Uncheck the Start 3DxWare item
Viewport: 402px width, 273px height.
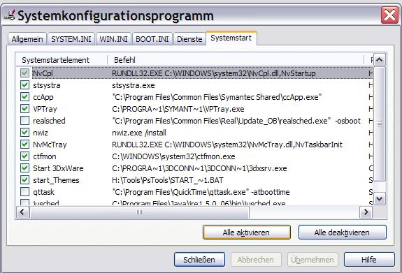(x=24, y=168)
